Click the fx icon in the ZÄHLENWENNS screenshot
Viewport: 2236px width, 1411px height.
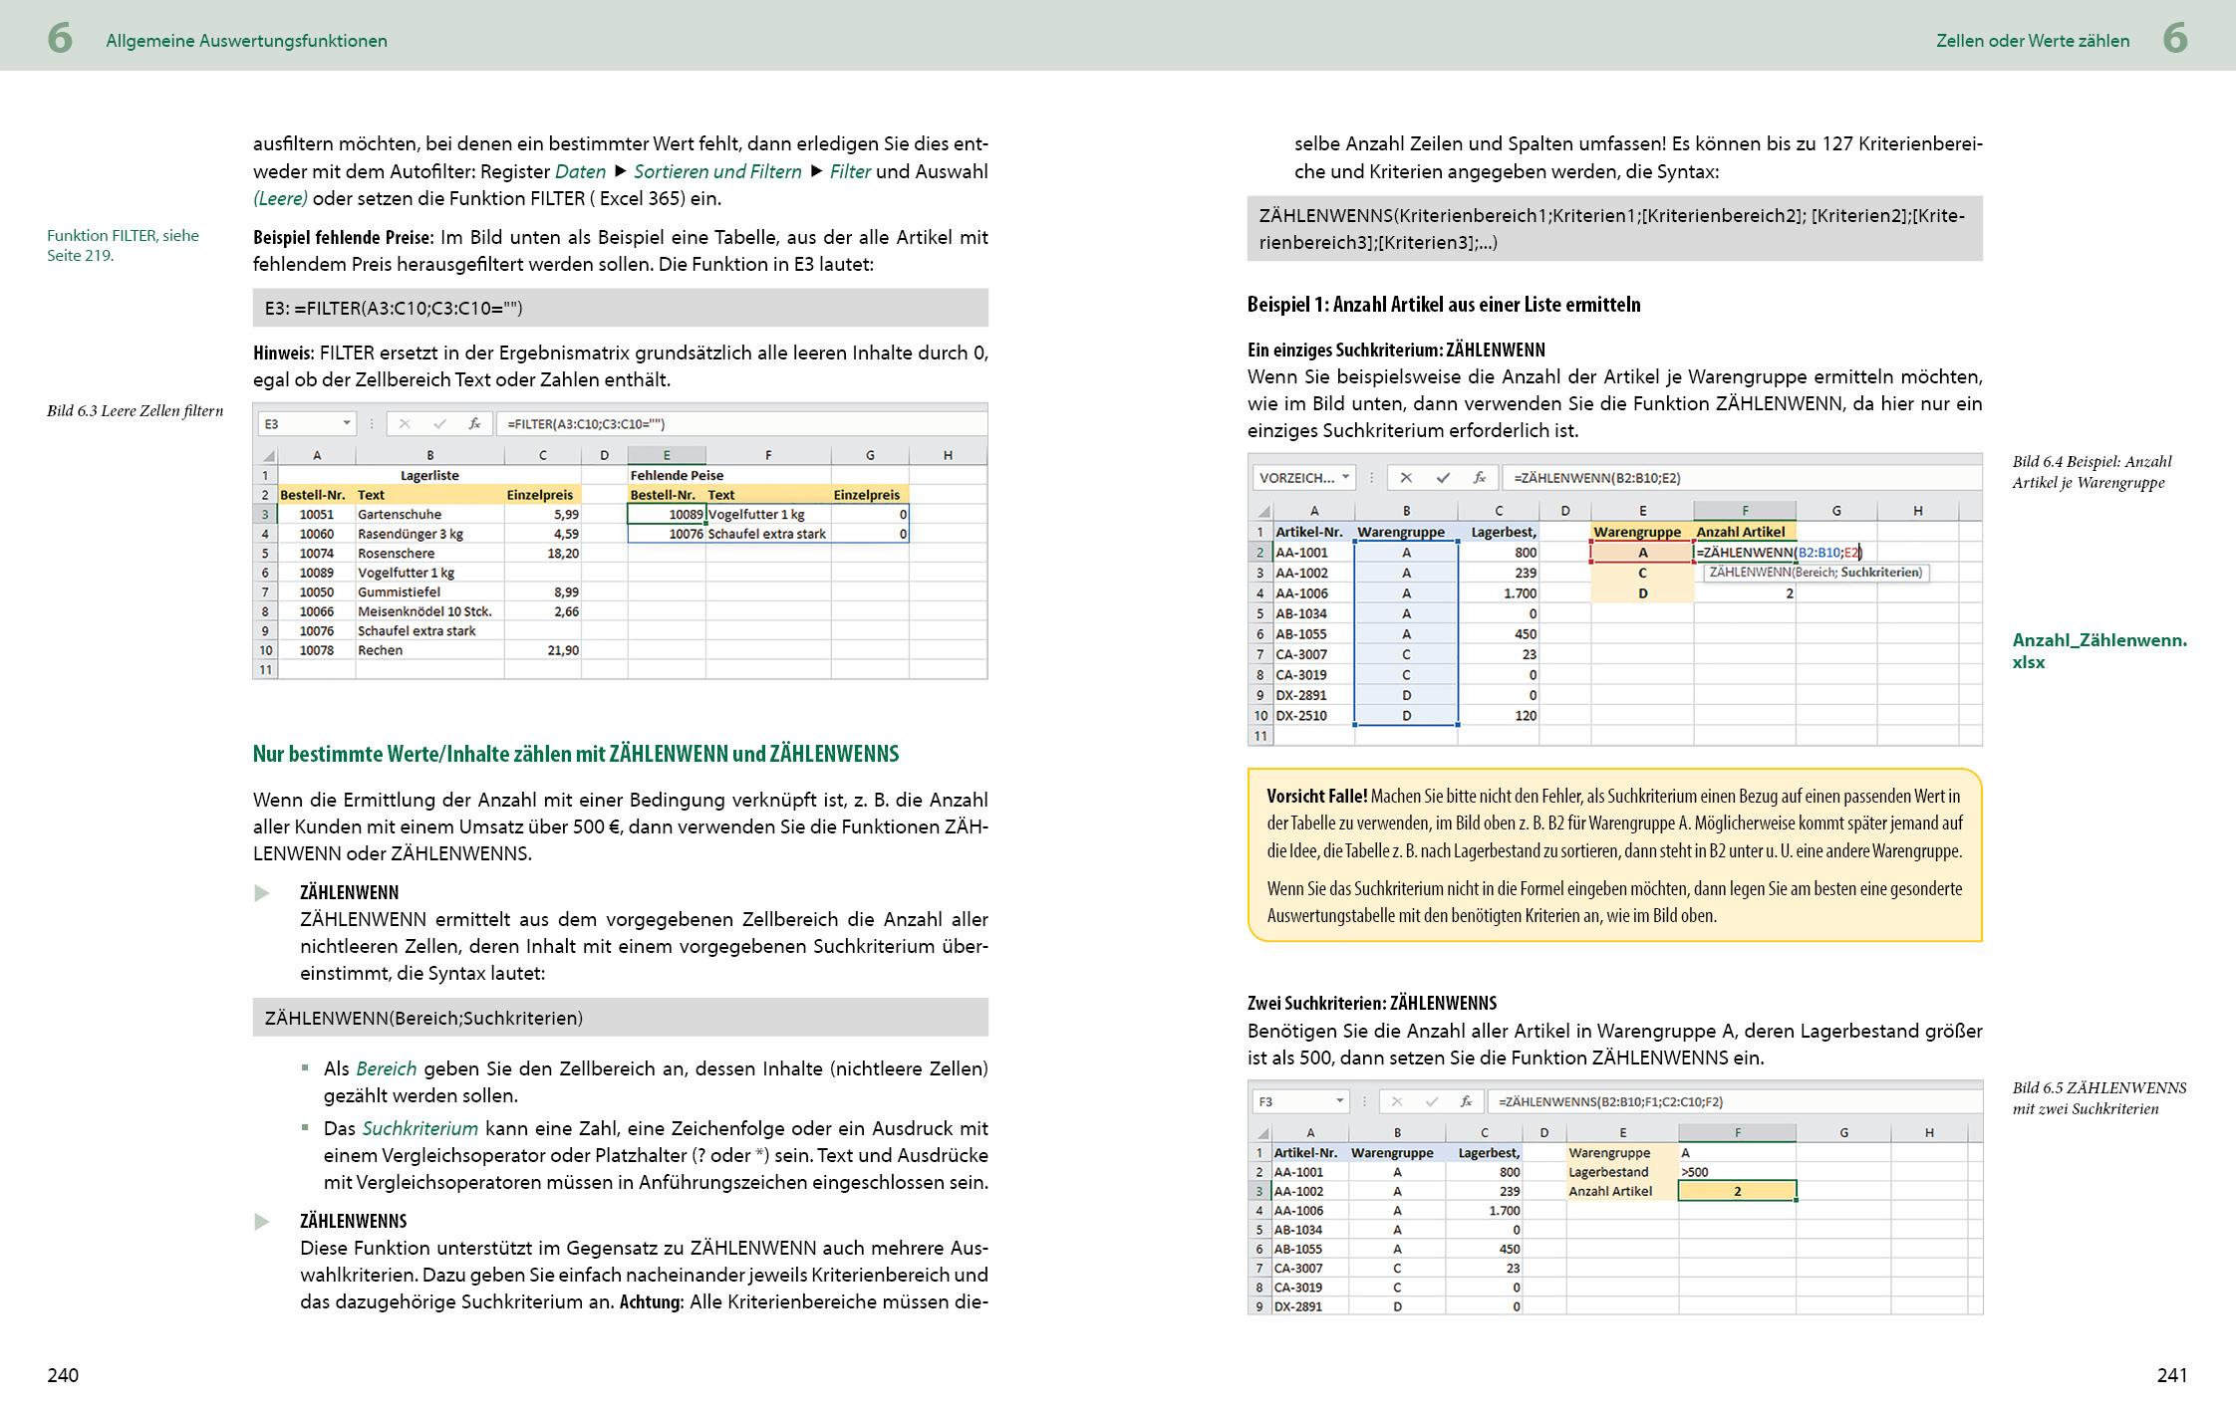pyautogui.click(x=1468, y=1103)
